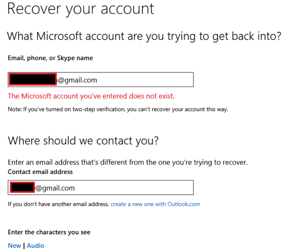This screenshot has width=288, height=252.
Task: Click the Recover your account heading
Action: pos(81,9)
